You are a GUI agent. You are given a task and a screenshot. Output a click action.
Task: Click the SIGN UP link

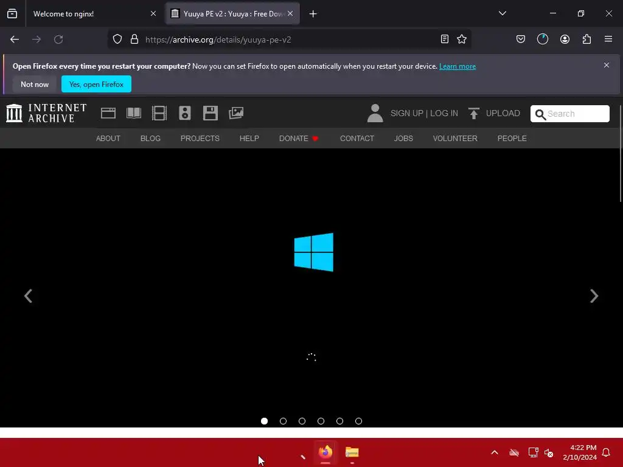pyautogui.click(x=407, y=113)
